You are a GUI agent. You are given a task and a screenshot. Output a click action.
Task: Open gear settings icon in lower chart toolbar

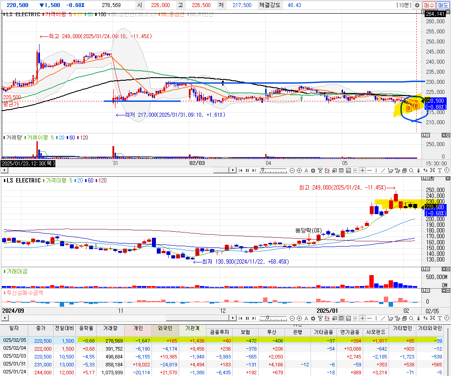tap(313, 318)
